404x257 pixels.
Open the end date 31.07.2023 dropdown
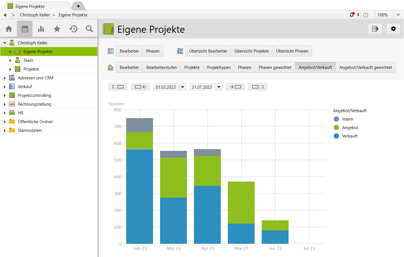pos(219,87)
